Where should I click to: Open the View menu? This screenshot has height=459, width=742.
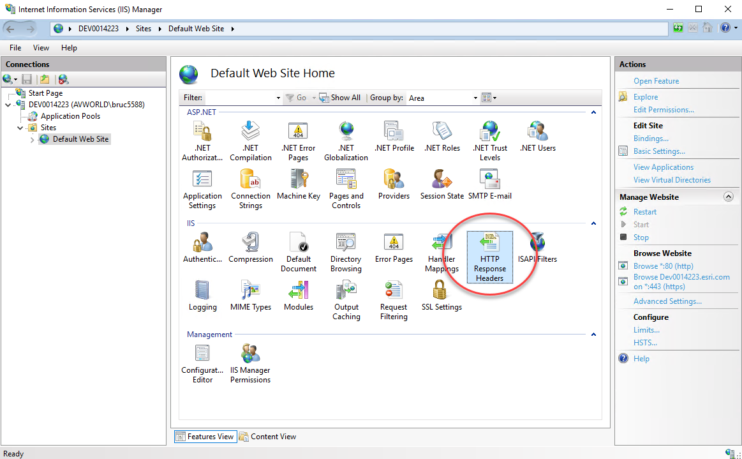[x=41, y=48]
